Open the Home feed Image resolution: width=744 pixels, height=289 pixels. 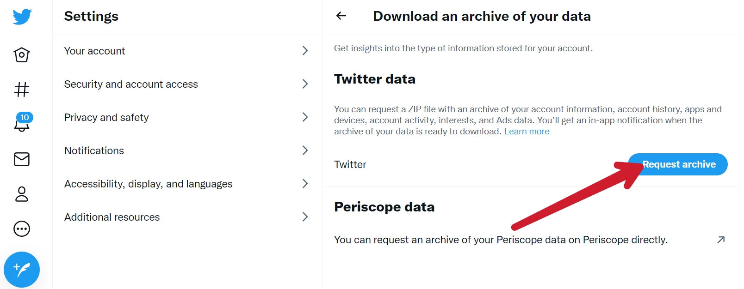pyautogui.click(x=21, y=54)
